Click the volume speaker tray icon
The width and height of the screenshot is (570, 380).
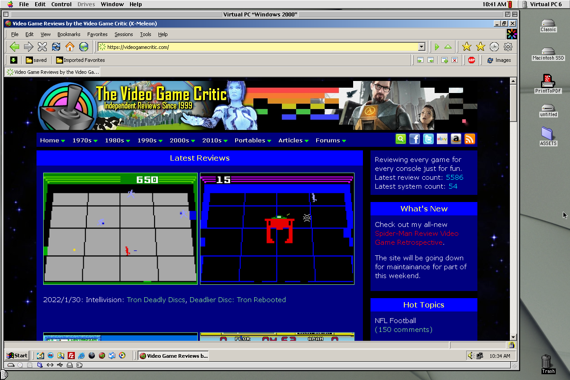coord(471,356)
